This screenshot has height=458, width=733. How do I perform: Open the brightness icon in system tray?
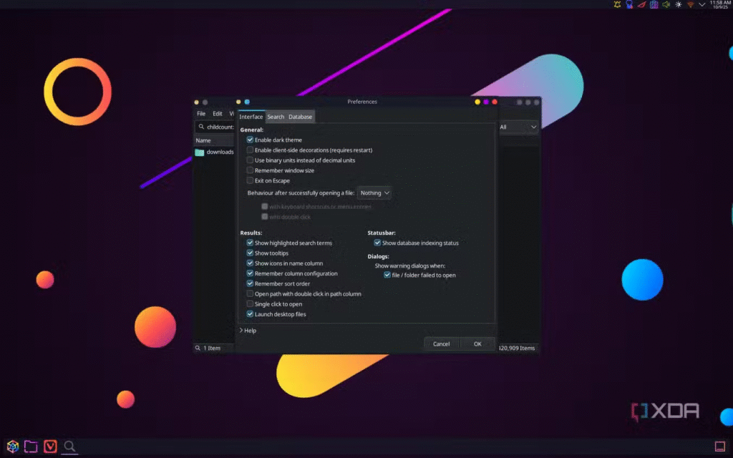click(678, 5)
